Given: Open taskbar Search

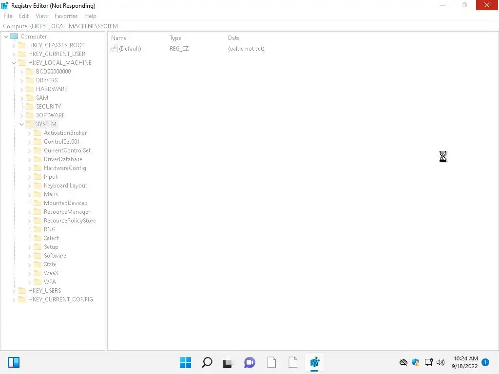Looking at the screenshot, I should pyautogui.click(x=207, y=362).
